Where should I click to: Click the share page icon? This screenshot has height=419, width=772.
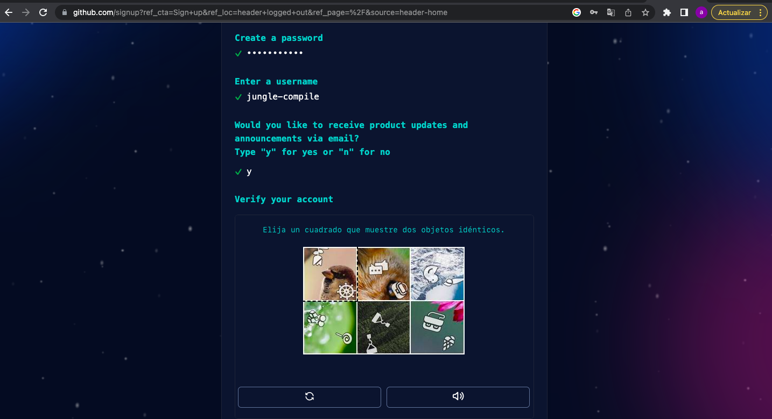[628, 12]
